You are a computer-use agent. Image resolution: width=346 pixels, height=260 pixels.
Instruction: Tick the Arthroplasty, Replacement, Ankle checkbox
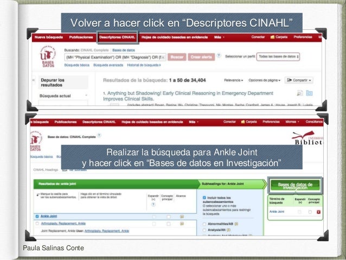[37, 224]
